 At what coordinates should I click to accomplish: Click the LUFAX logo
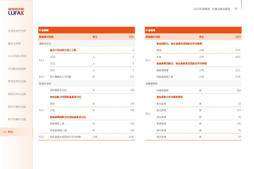pyautogui.click(x=16, y=11)
